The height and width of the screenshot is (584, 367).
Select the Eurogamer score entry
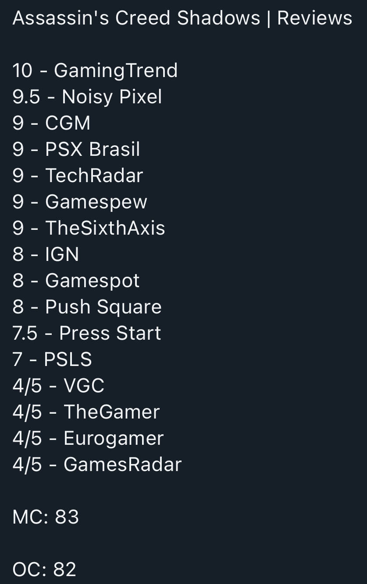88,439
